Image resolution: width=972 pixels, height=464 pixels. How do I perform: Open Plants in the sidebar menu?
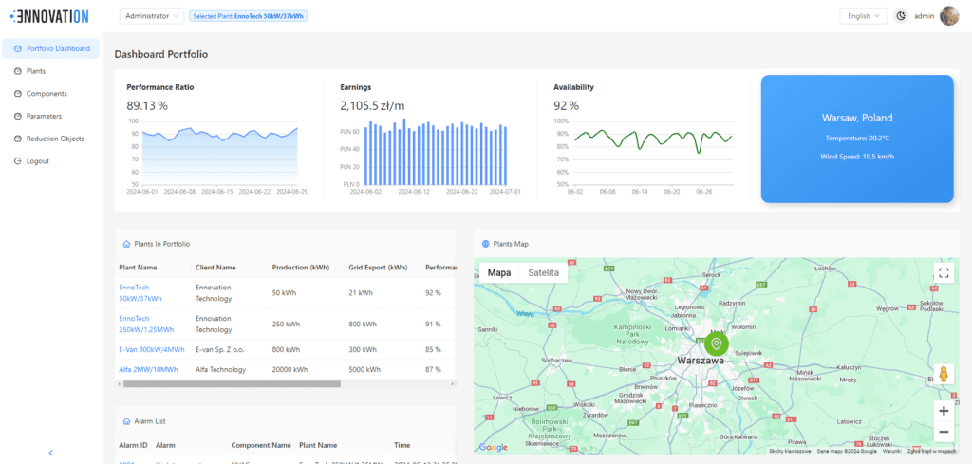tap(36, 71)
